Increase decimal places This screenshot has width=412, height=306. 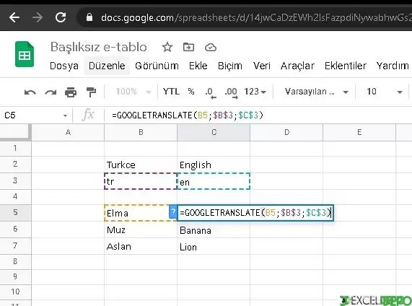click(x=231, y=92)
